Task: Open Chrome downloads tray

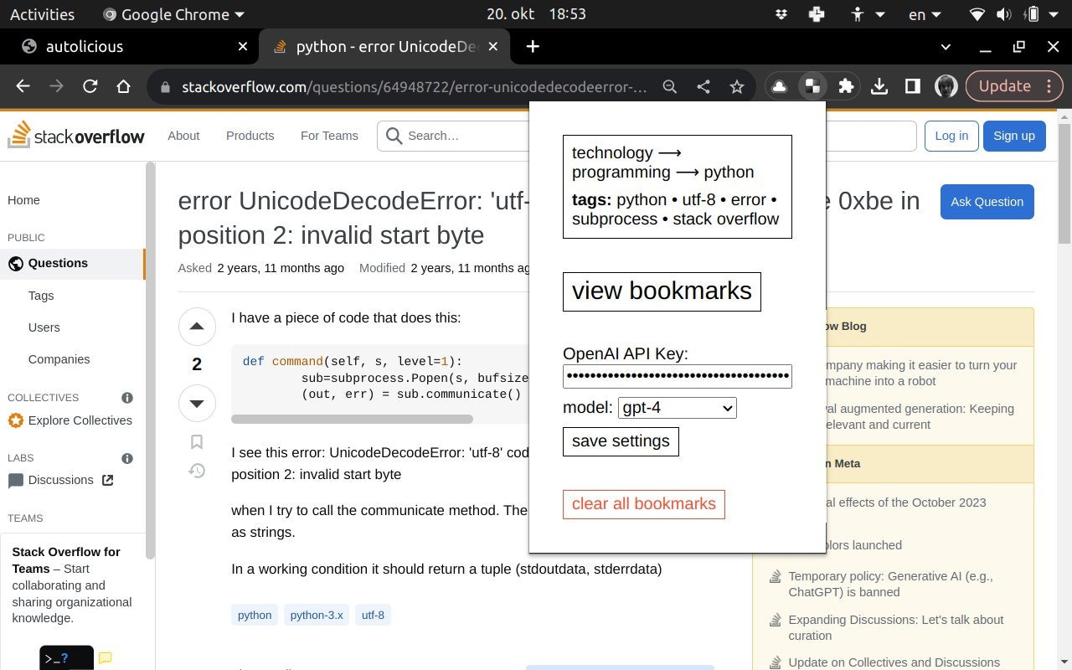Action: [x=879, y=86]
